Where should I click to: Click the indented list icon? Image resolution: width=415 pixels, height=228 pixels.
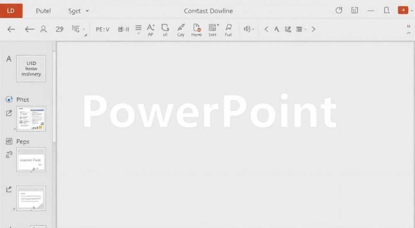tap(76, 29)
